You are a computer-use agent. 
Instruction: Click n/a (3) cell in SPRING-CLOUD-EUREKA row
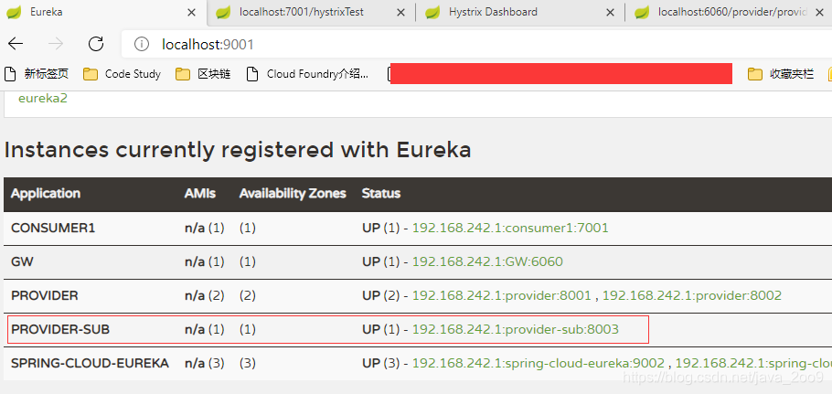pos(205,363)
